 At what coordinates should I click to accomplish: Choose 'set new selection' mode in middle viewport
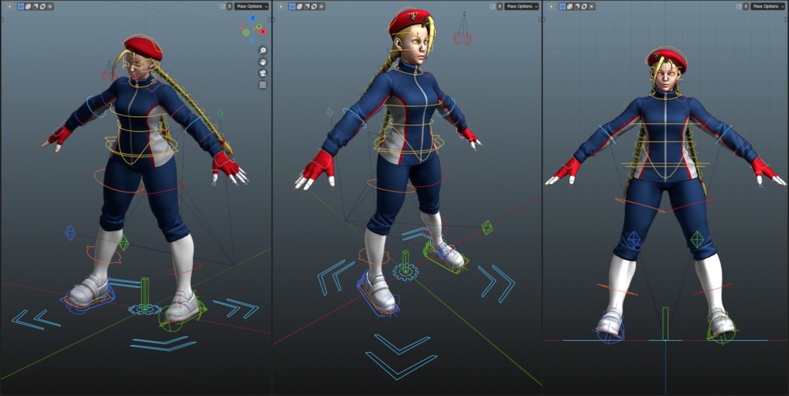[x=292, y=6]
